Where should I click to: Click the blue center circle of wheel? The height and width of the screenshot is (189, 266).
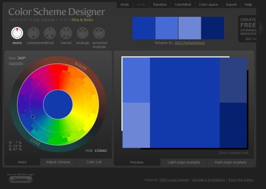pyautogui.click(x=58, y=104)
